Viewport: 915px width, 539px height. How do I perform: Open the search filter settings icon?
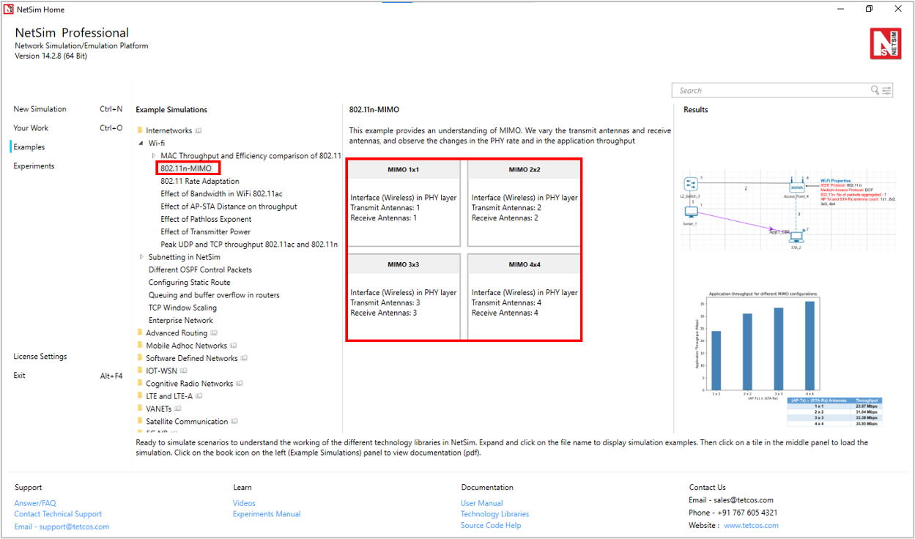click(x=886, y=90)
